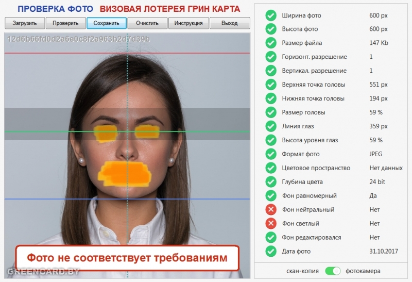Screen dimensions: 412x282
Task: Select the Фон нейтральный label
Action: (308, 210)
